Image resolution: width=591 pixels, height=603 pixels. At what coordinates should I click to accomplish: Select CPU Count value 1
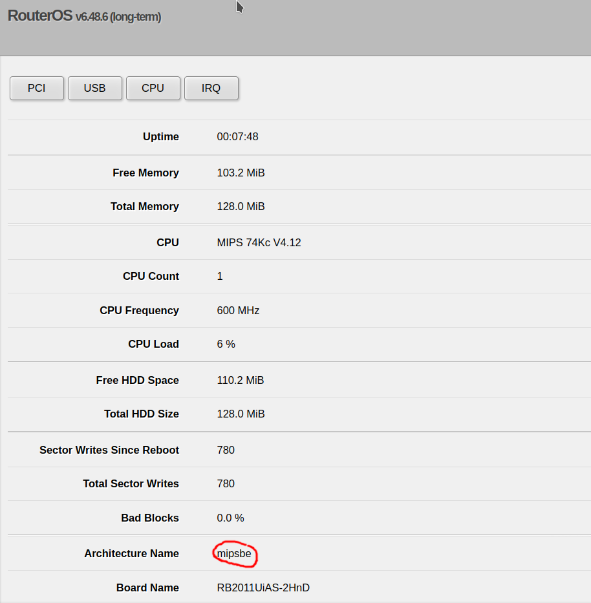220,276
